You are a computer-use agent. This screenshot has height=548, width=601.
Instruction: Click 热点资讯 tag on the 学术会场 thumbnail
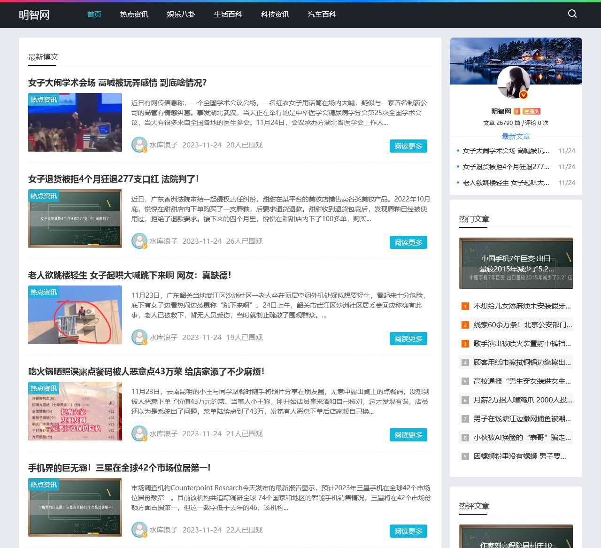(44, 100)
